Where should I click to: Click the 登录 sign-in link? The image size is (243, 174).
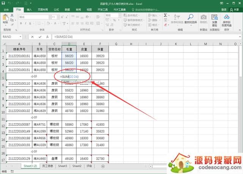[224, 9]
